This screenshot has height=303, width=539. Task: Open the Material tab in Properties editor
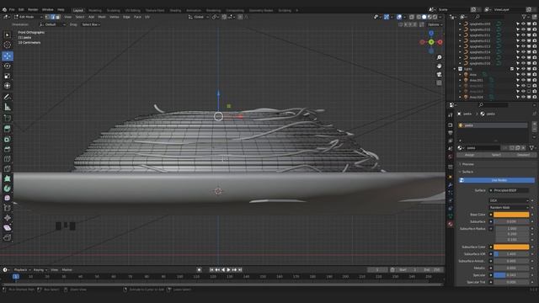coord(451,224)
